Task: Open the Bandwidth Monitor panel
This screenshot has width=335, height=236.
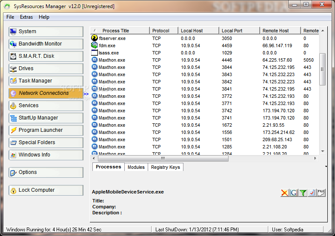Action: pos(46,44)
